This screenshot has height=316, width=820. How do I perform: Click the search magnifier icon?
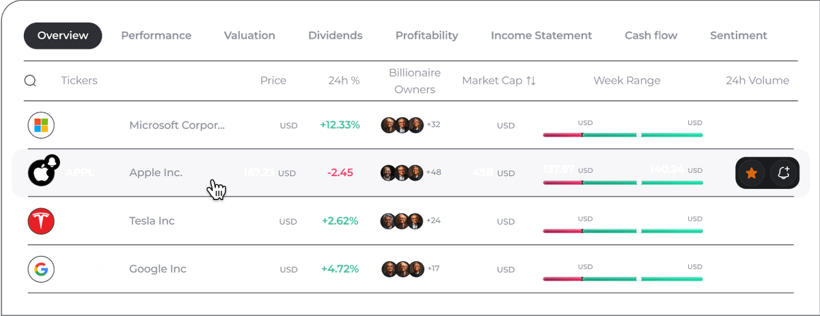point(30,81)
